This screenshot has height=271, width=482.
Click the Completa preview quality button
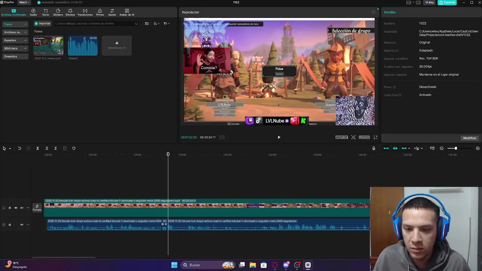click(x=342, y=137)
